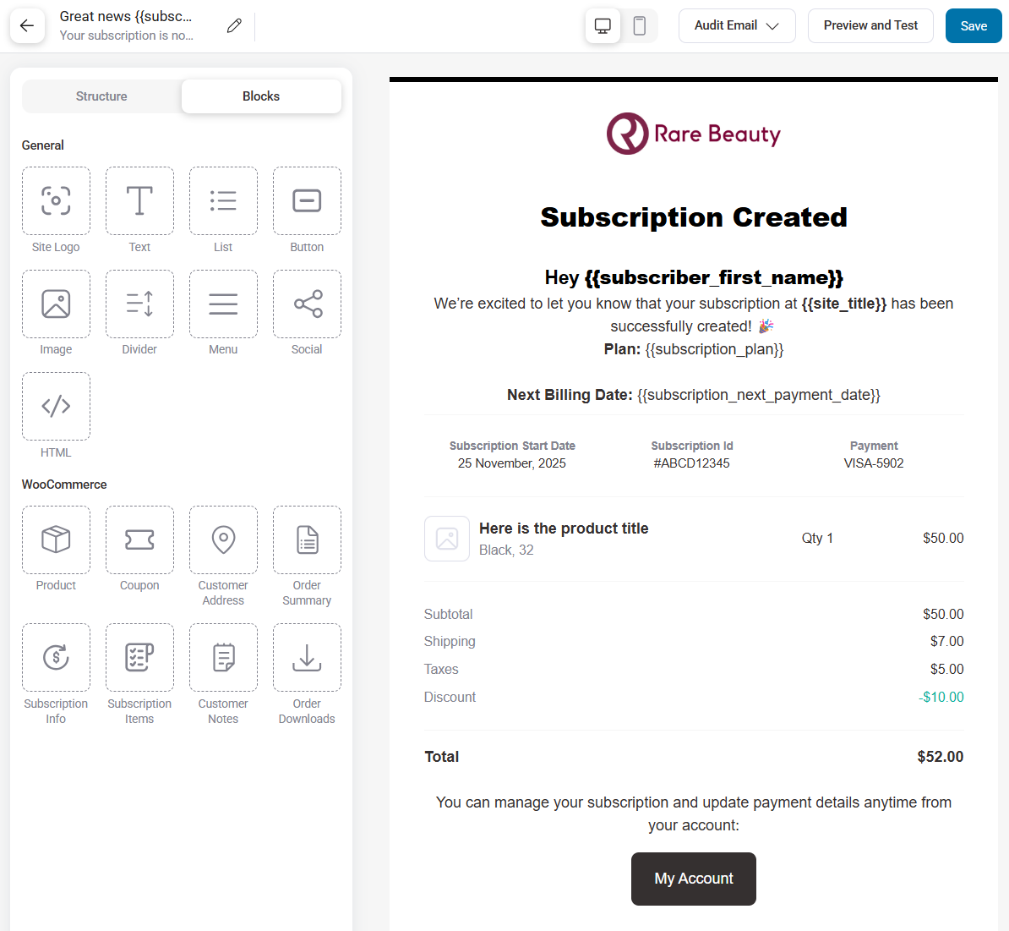Save the email template
Screen dimensions: 1009x931
(x=973, y=25)
